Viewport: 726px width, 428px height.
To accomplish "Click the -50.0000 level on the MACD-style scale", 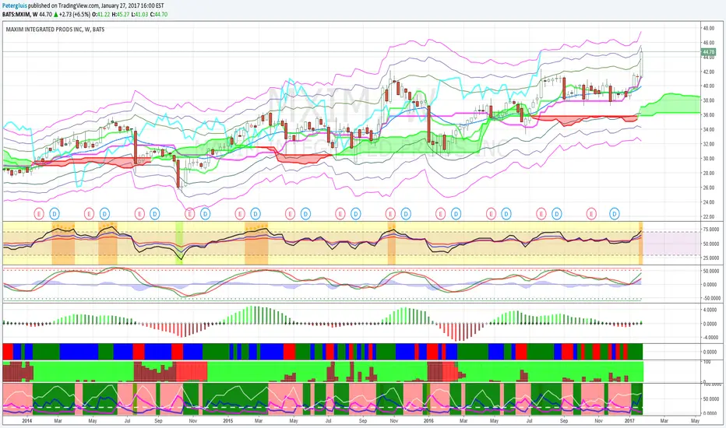I will (711, 298).
